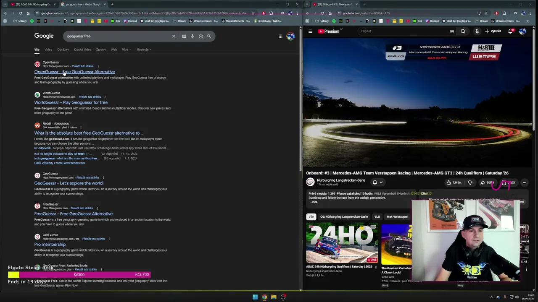Viewport: 538px width, 302px height.
Task: Select Od: Nürburgring Langstrecken-Serie chip
Action: tap(344, 217)
